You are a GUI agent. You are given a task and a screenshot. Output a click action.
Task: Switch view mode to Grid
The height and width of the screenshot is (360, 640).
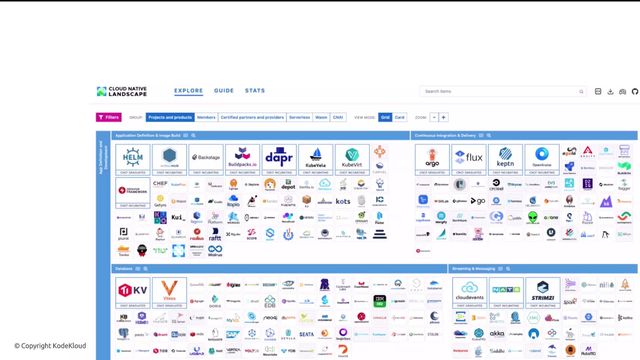click(385, 117)
